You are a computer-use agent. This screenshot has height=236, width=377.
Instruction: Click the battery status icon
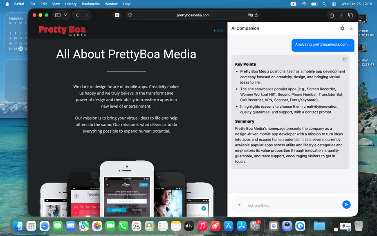click(x=314, y=4)
